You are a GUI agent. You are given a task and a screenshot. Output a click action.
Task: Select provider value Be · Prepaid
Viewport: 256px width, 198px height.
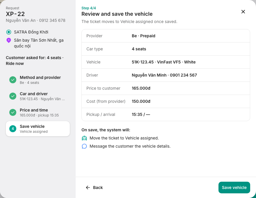coord(143,36)
